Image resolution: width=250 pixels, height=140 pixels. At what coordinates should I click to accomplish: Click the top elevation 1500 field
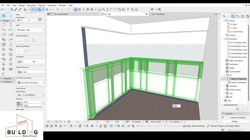click(32, 102)
